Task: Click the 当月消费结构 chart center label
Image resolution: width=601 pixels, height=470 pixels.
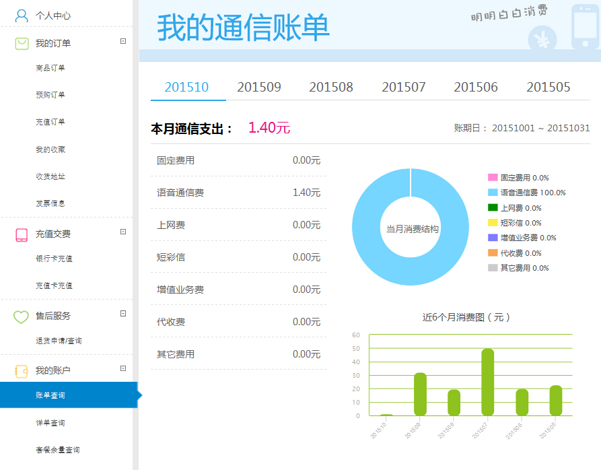Action: [x=412, y=229]
